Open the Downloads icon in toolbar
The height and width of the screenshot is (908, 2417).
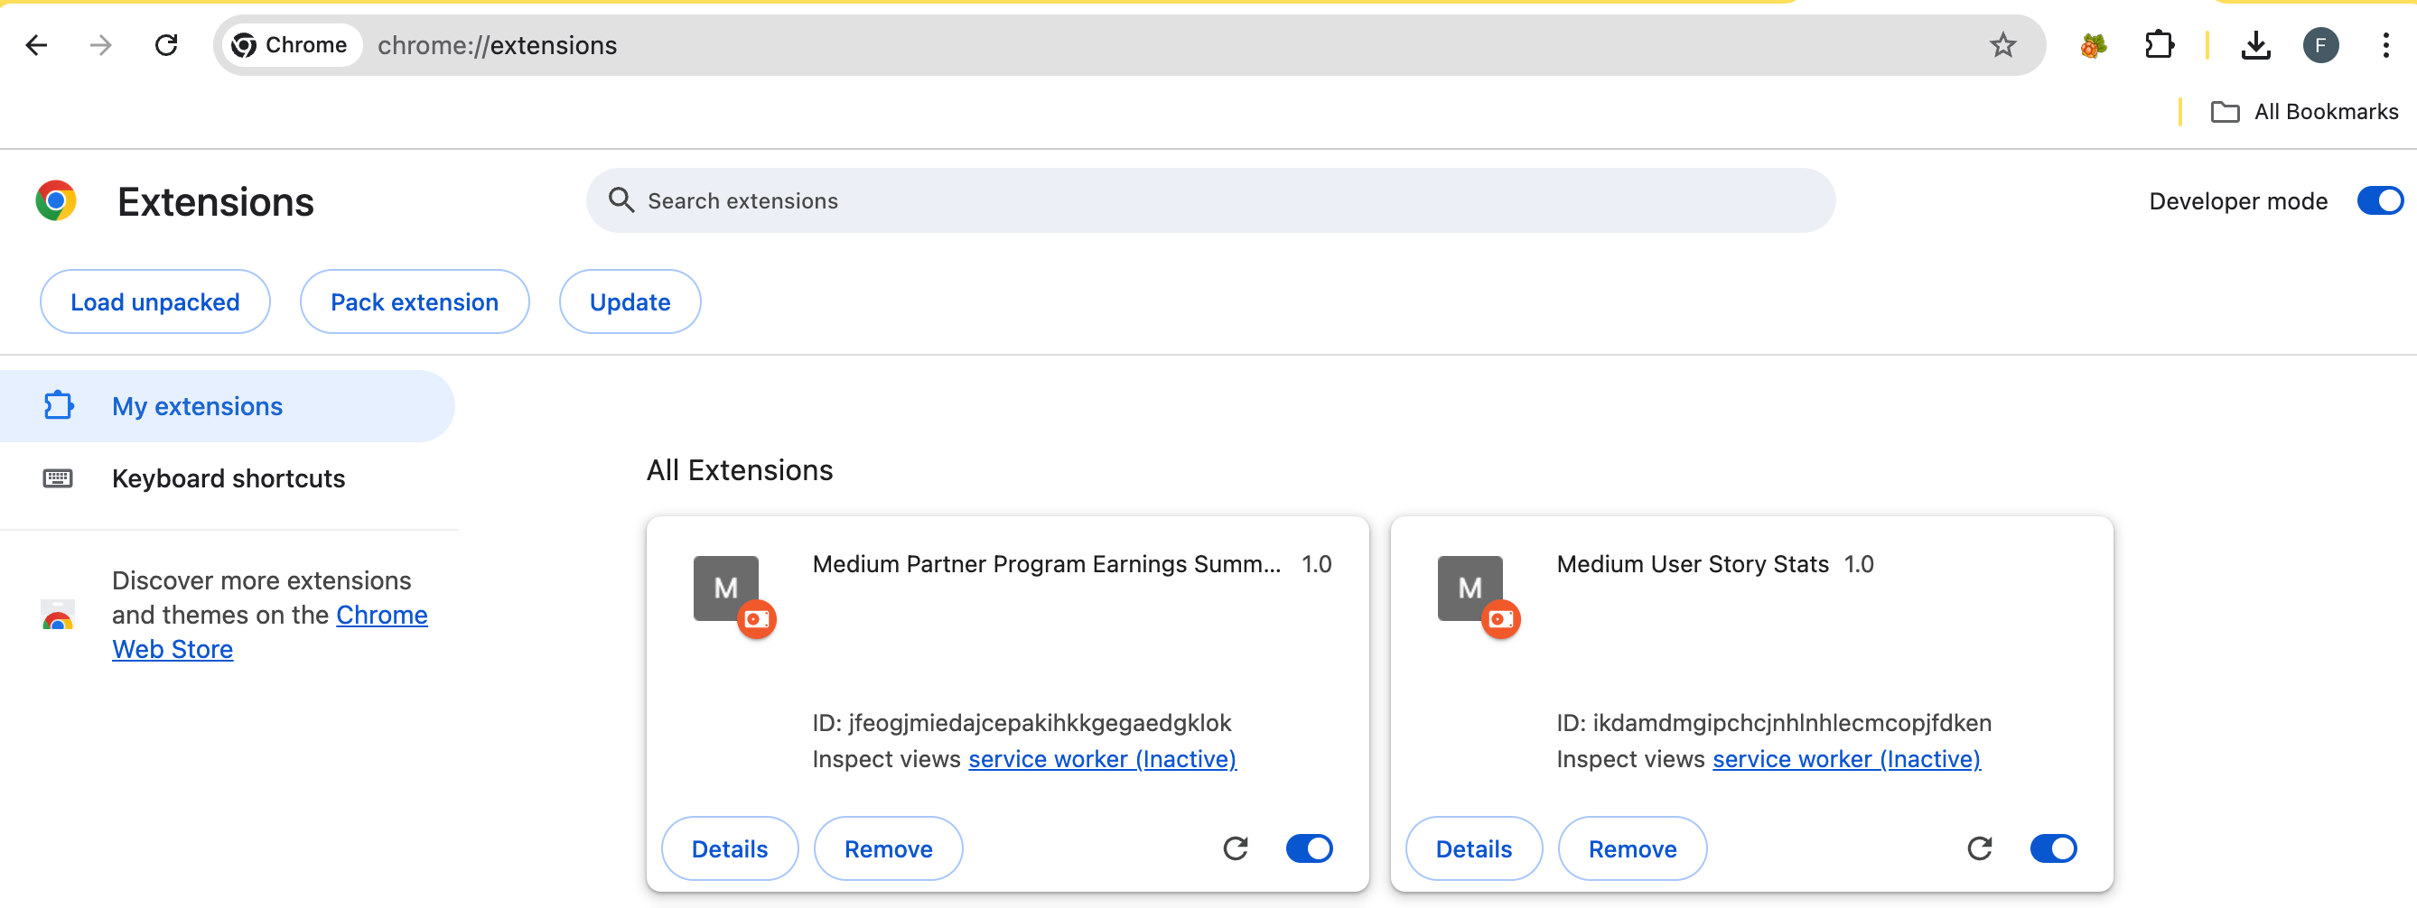2254,45
